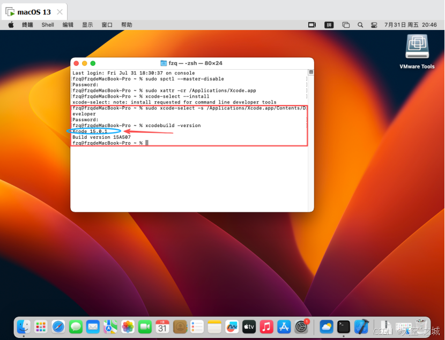The height and width of the screenshot is (340, 445).
Task: Click the Terminal title folder proxy icon
Action: 164,63
